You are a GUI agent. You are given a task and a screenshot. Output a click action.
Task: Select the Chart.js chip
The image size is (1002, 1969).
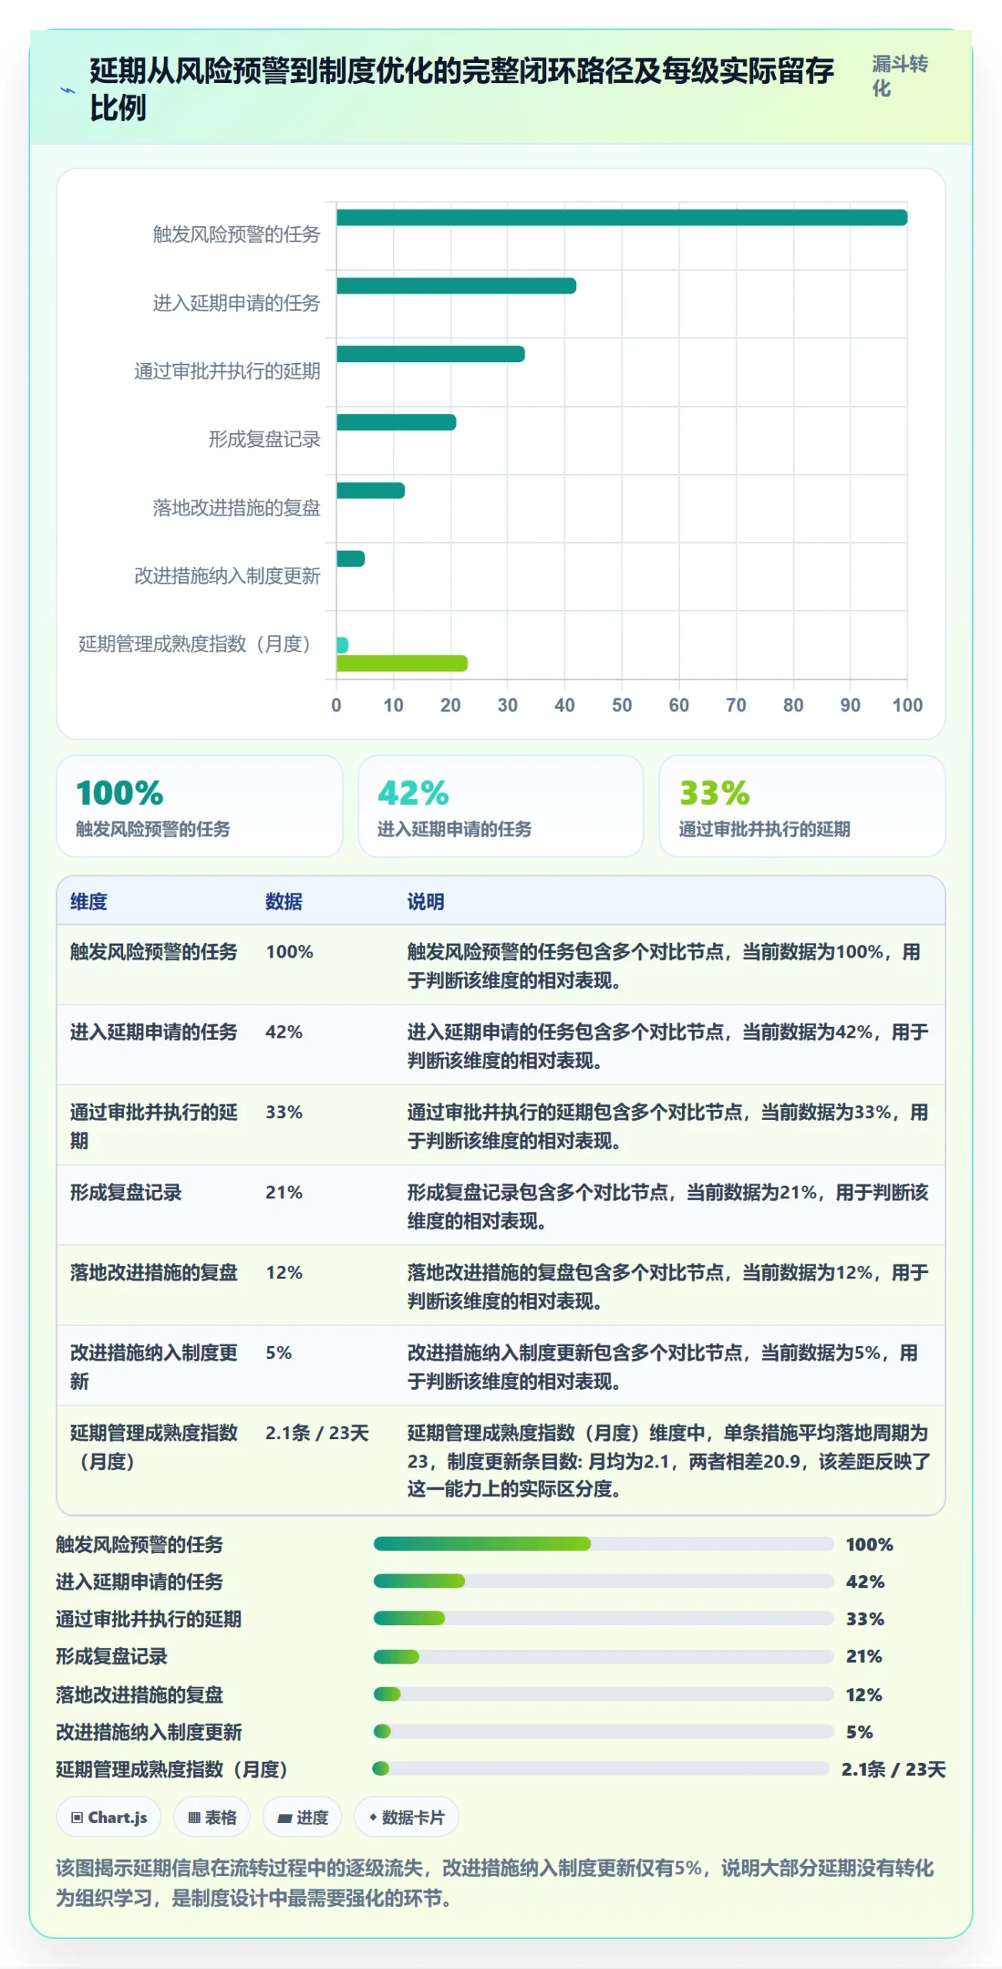(108, 1817)
